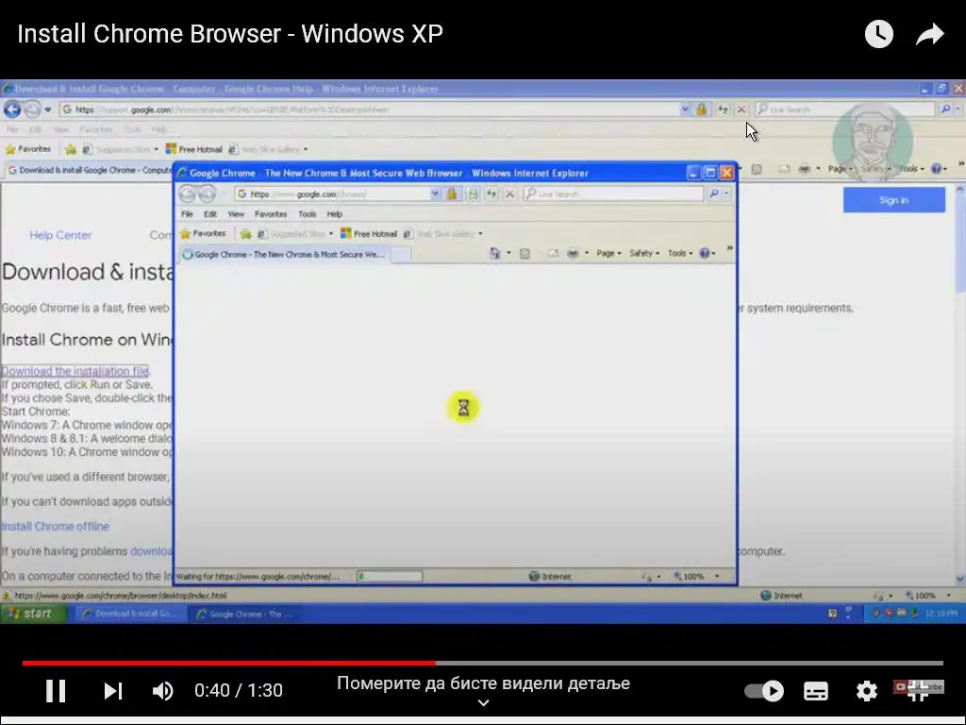Viewport: 966px width, 725px height.
Task: Open search options dropdown in front window
Action: (726, 194)
